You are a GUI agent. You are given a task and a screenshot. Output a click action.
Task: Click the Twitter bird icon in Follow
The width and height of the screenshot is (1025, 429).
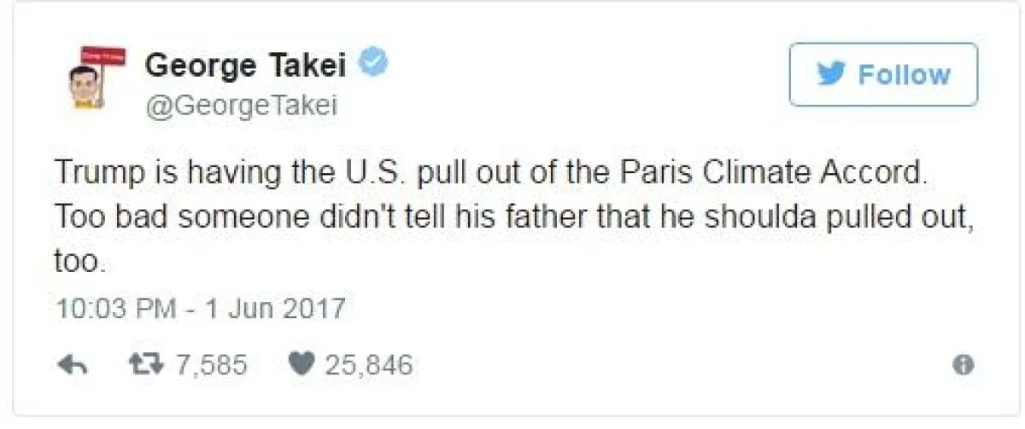click(x=831, y=74)
